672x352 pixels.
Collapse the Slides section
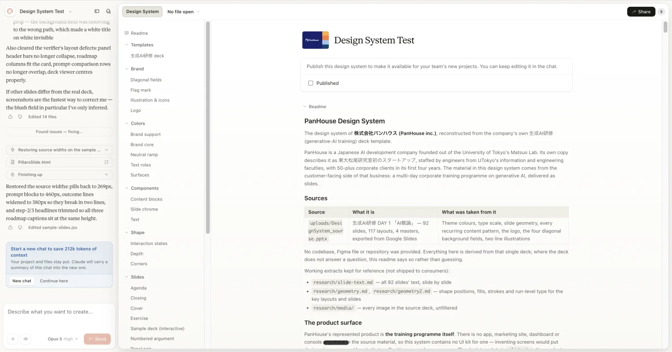pyautogui.click(x=126, y=277)
